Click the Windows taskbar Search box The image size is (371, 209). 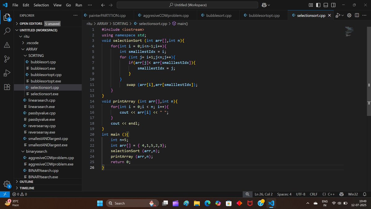pos(132,203)
